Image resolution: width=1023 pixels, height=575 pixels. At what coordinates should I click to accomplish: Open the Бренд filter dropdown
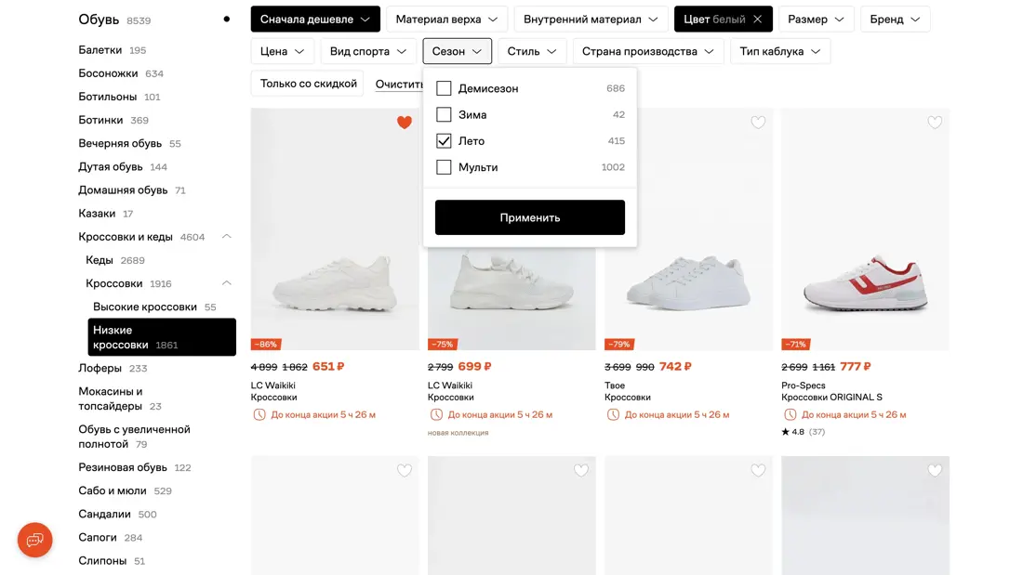895,20
